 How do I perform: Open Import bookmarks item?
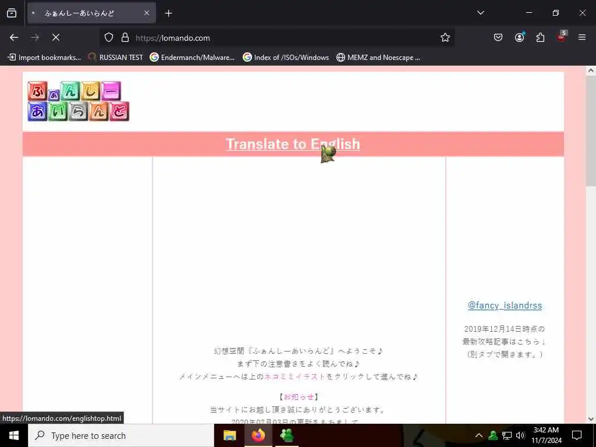click(x=44, y=58)
